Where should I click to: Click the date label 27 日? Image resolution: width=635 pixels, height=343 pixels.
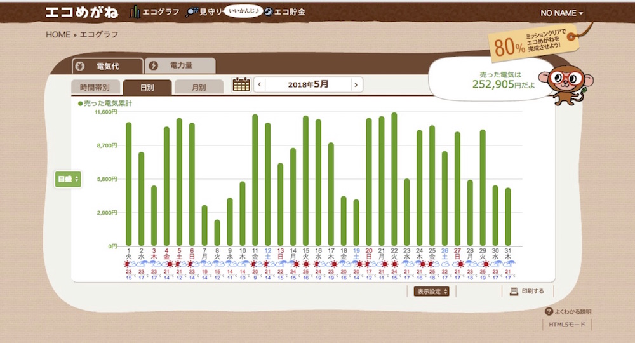point(457,254)
